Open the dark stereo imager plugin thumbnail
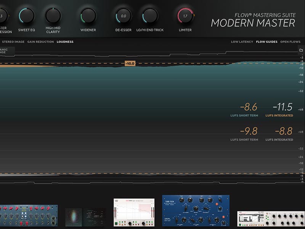This screenshot has width=305, height=229. pos(85,217)
